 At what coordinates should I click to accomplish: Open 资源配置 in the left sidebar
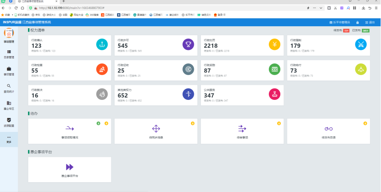[x=9, y=122]
